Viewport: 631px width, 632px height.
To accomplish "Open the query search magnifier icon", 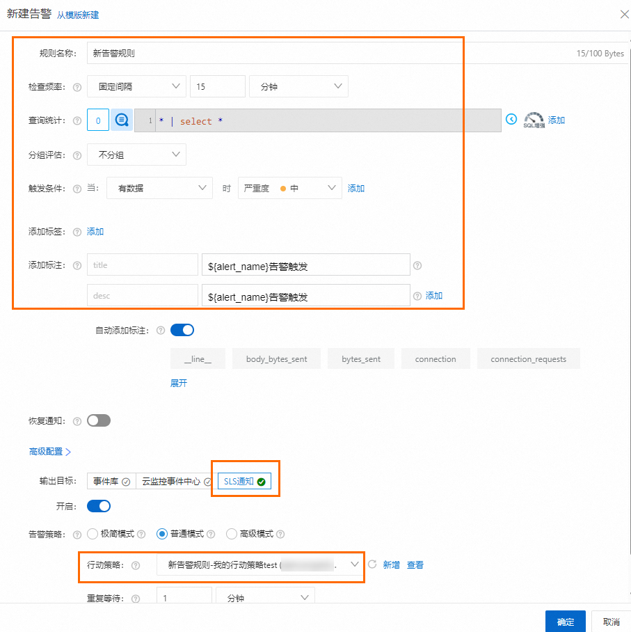I will coord(122,120).
